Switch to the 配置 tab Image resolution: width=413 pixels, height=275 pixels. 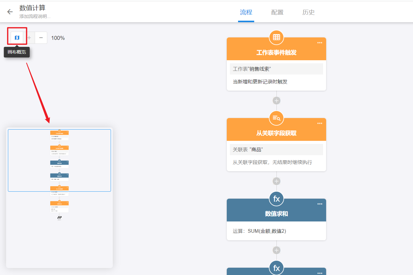[x=277, y=12]
